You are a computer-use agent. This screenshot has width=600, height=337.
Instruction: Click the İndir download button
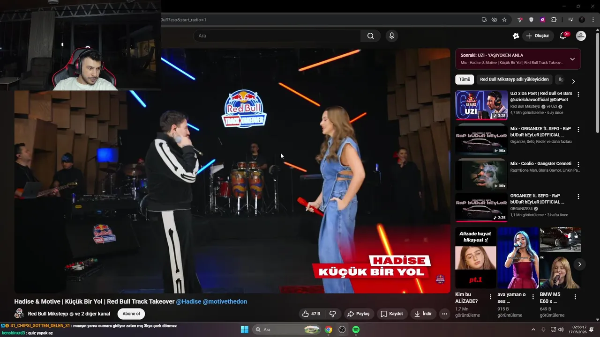pyautogui.click(x=423, y=314)
